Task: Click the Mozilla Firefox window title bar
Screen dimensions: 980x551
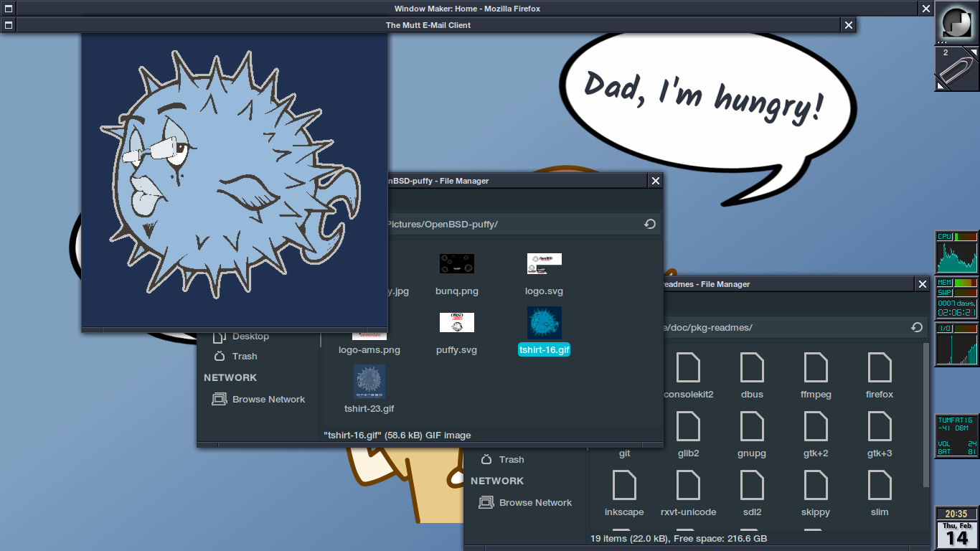Action: click(467, 9)
